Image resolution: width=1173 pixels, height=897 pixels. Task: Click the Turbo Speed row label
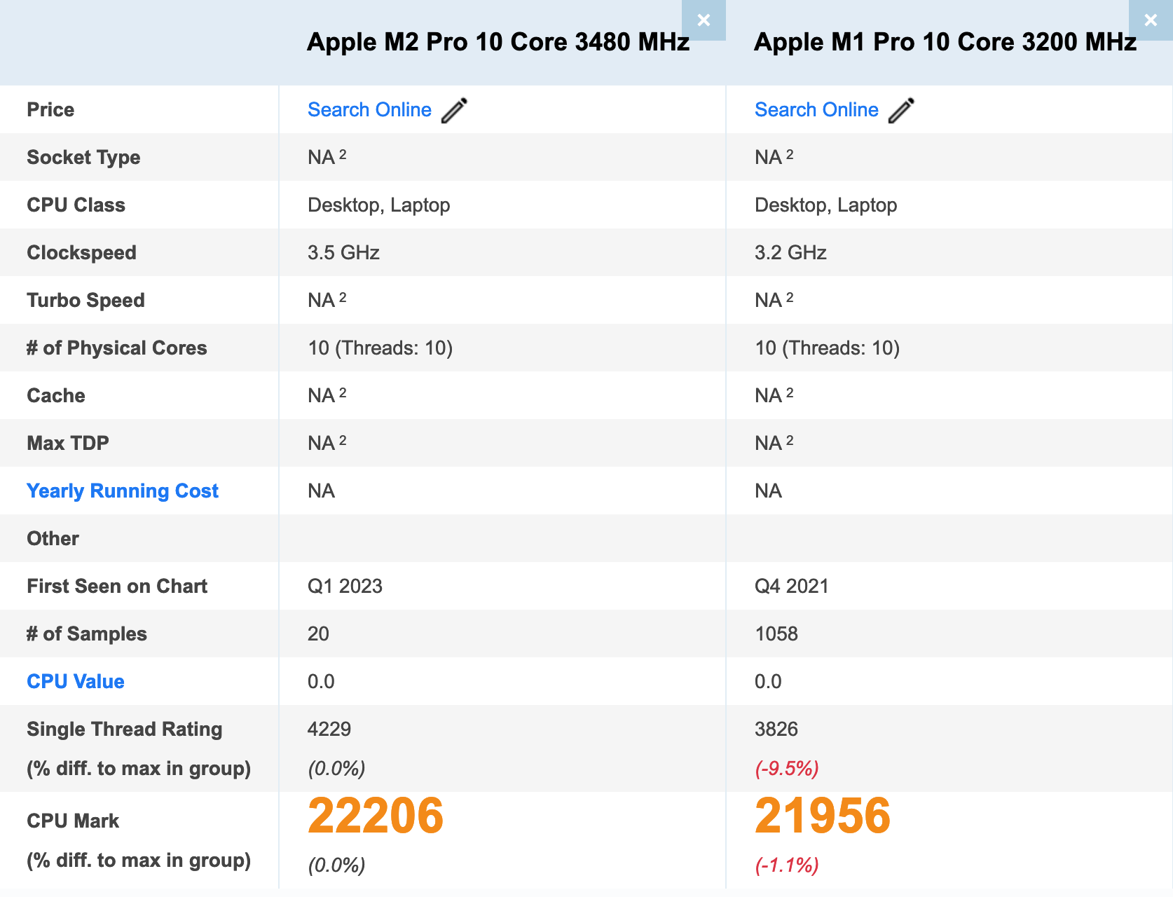point(85,301)
